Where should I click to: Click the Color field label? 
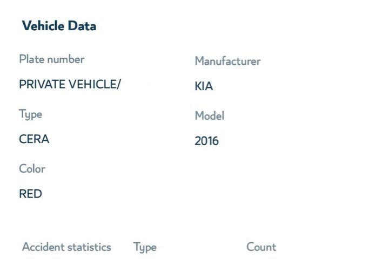tap(32, 169)
